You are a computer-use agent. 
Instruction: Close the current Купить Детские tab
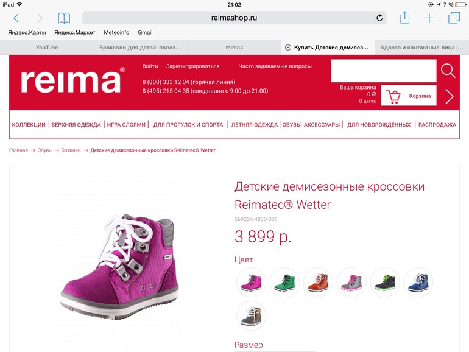point(287,48)
